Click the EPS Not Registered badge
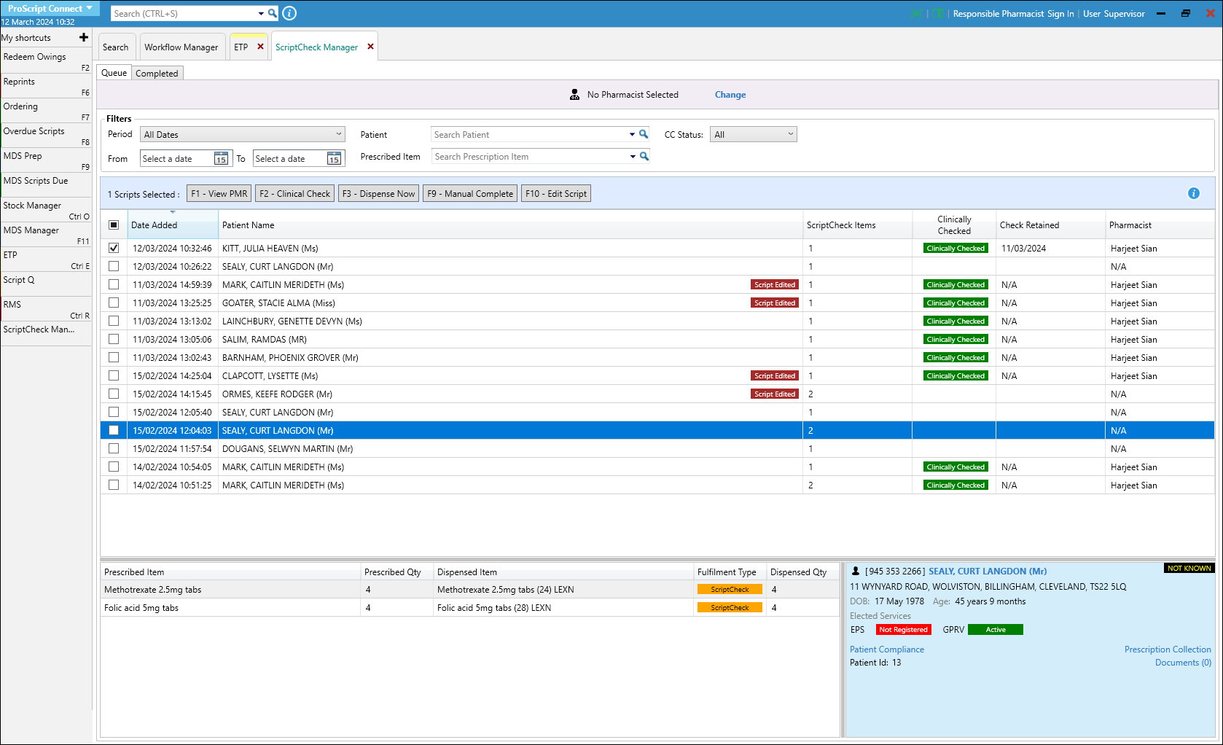Image resolution: width=1223 pixels, height=745 pixels. click(903, 629)
